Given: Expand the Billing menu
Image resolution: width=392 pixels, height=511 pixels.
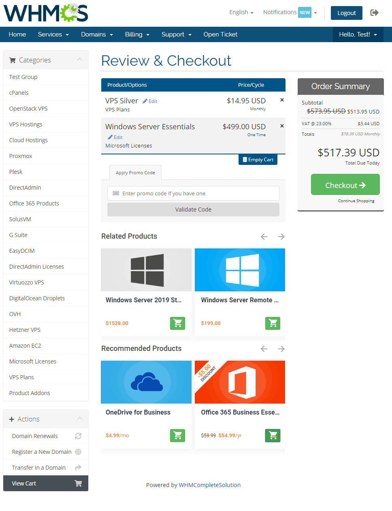Looking at the screenshot, I should [x=137, y=34].
